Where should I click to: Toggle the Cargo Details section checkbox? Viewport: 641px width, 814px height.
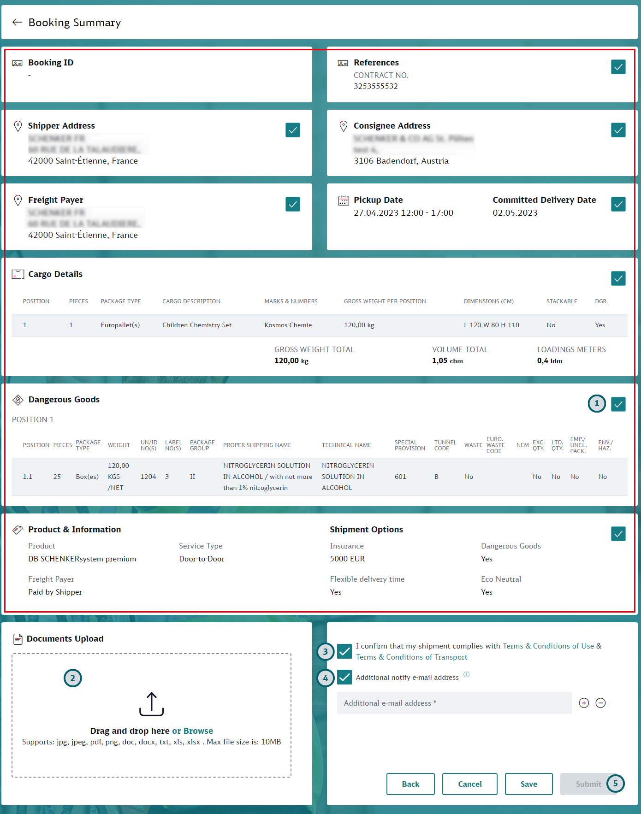pos(618,278)
